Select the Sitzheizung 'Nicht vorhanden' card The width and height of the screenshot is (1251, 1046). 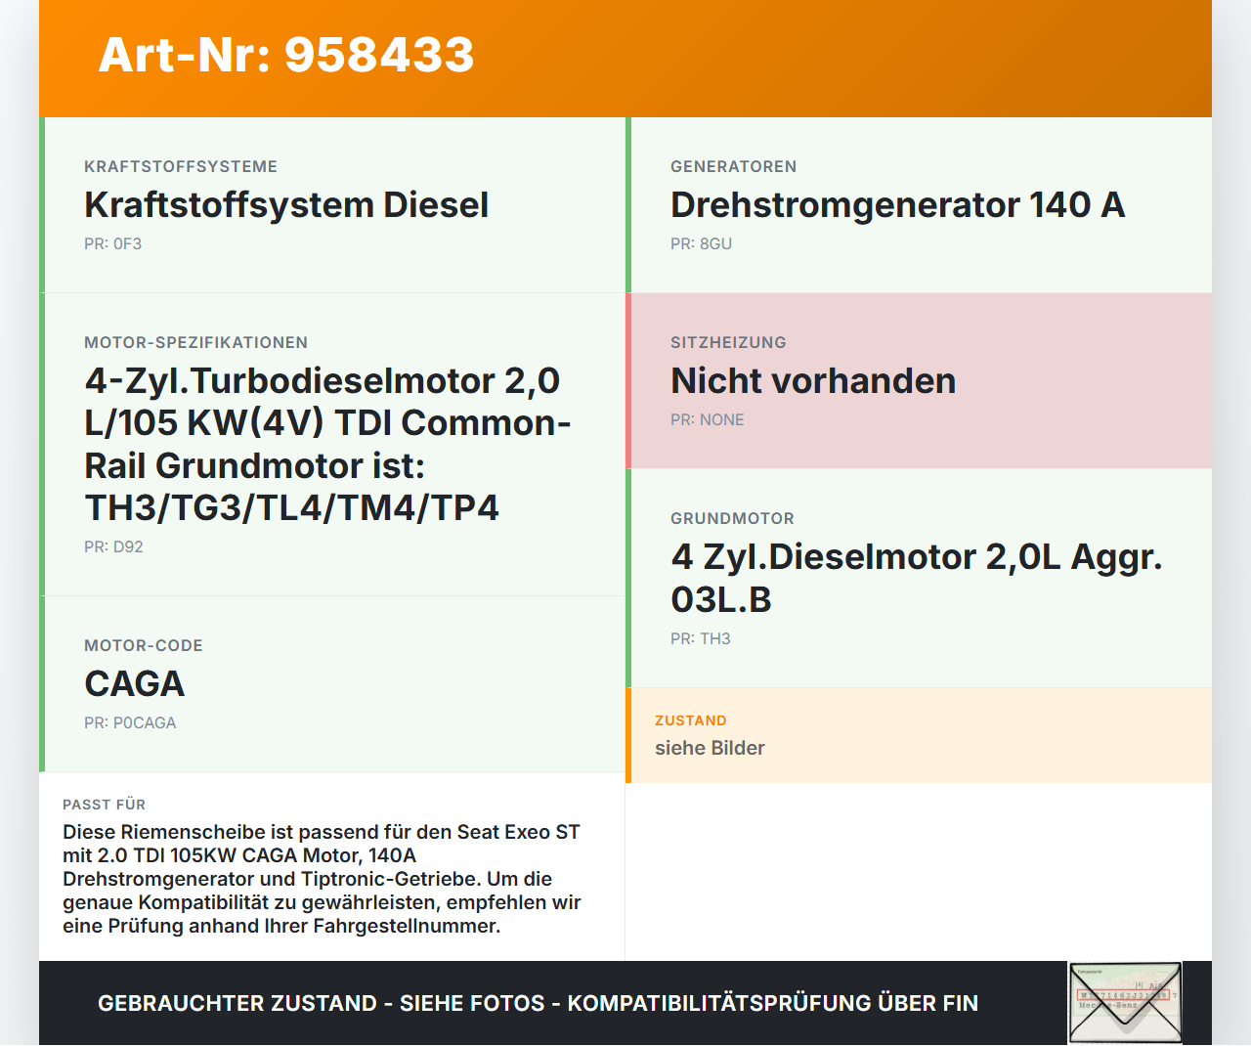(x=919, y=380)
